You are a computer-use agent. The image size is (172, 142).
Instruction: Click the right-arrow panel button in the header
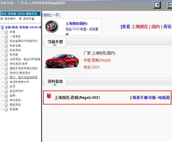(x=157, y=5)
